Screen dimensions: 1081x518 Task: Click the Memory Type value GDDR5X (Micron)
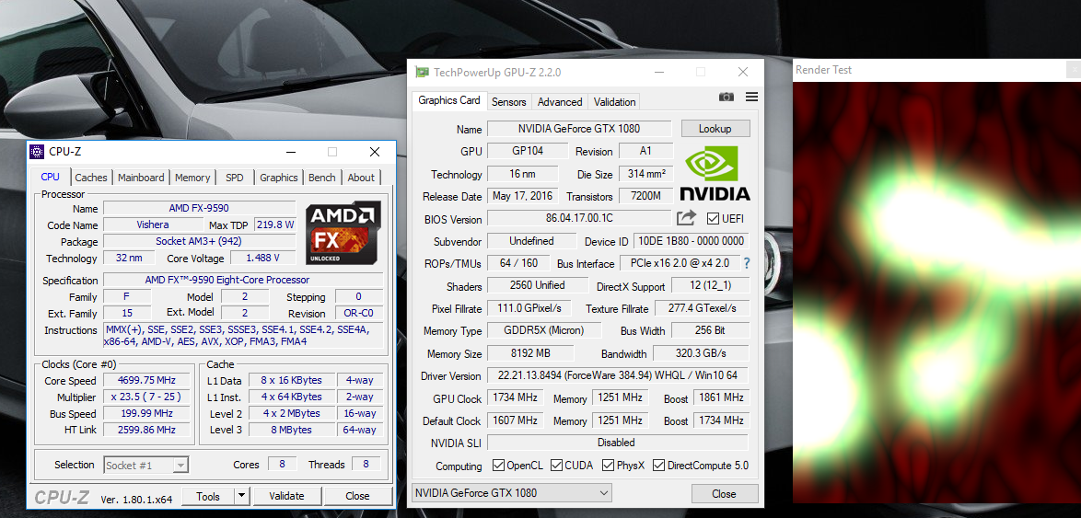click(x=544, y=330)
